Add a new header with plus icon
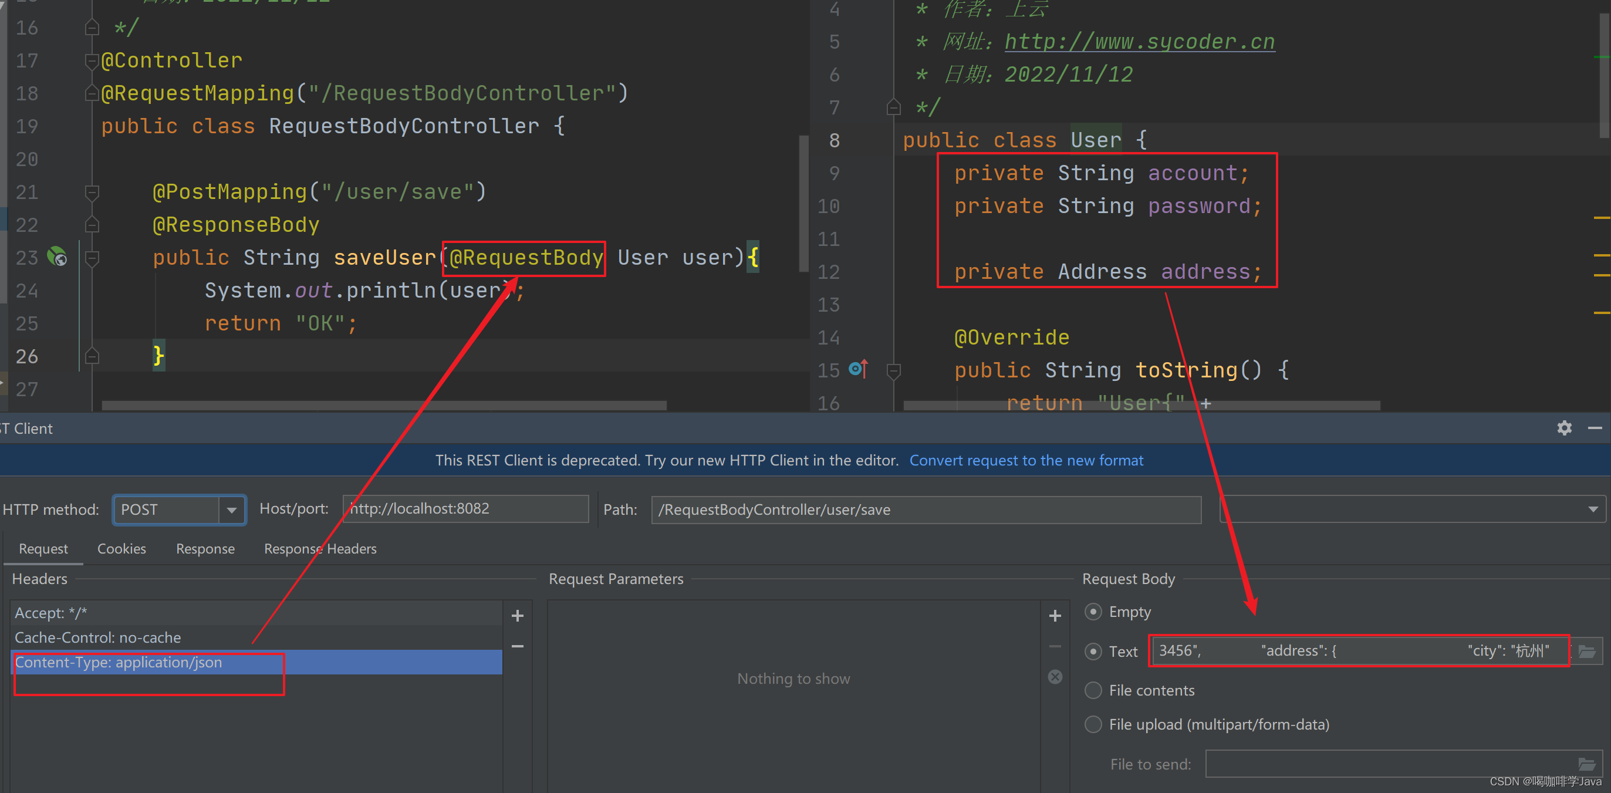 click(517, 615)
